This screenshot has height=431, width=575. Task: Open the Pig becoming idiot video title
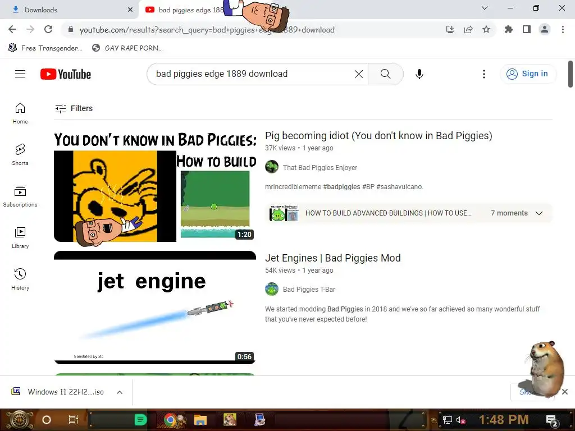[x=378, y=136]
